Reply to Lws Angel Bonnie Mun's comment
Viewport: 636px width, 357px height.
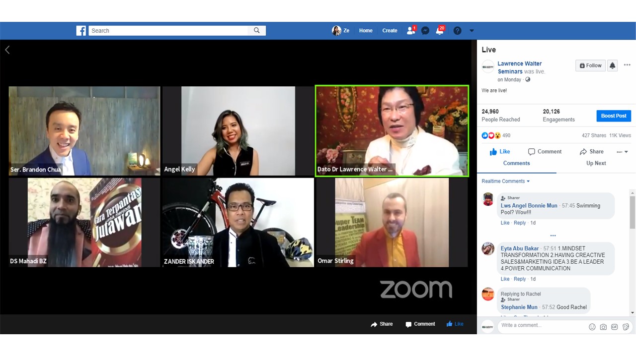tap(520, 223)
